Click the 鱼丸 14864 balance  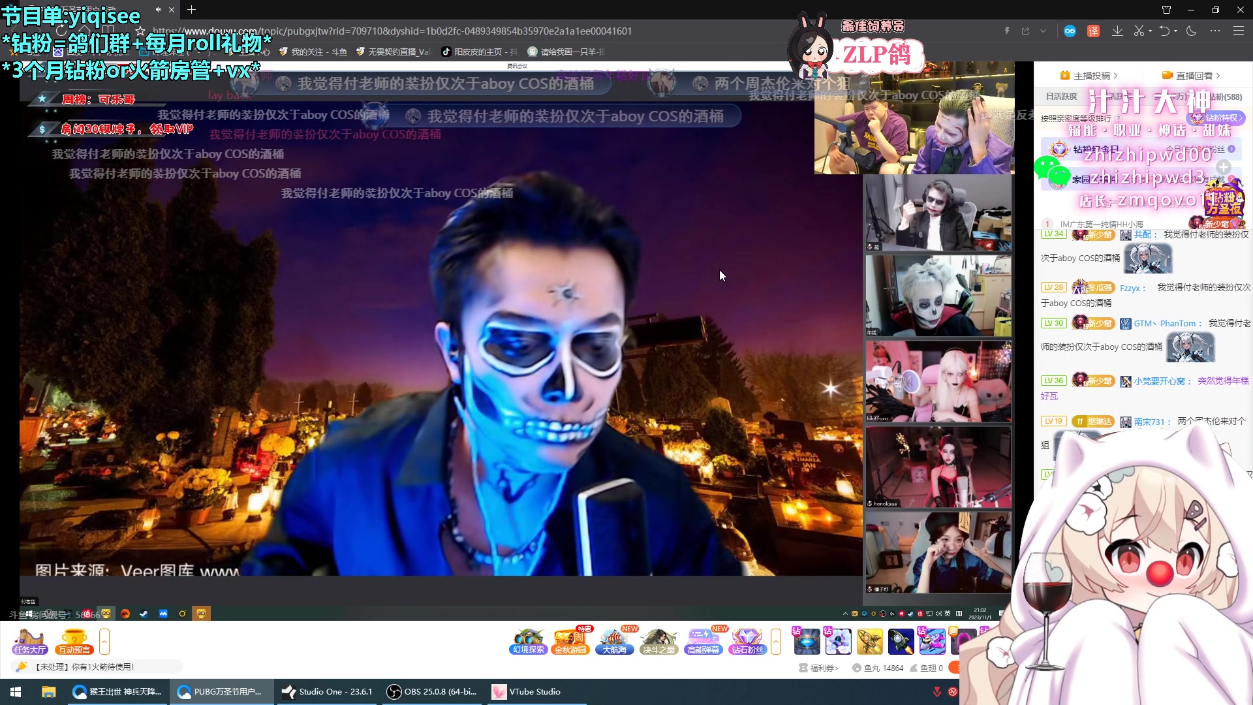click(x=878, y=668)
